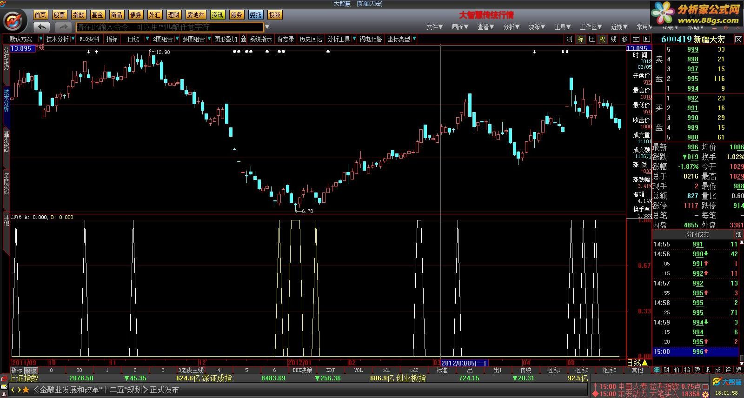Click the previous news arrow in the ticker
The height and width of the screenshot is (398, 744).
tap(13, 390)
